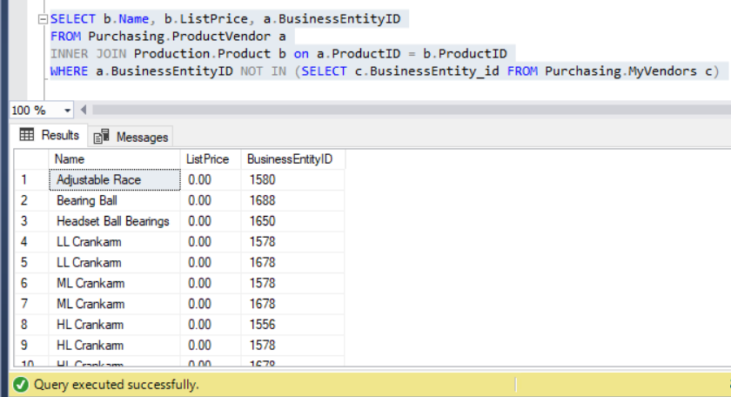
Task: Click the editor horizontal scrollbar track
Action: tap(411, 110)
